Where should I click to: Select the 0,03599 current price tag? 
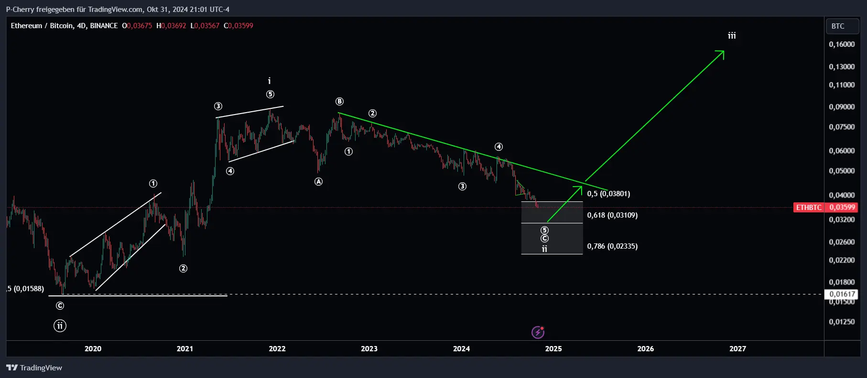[842, 208]
